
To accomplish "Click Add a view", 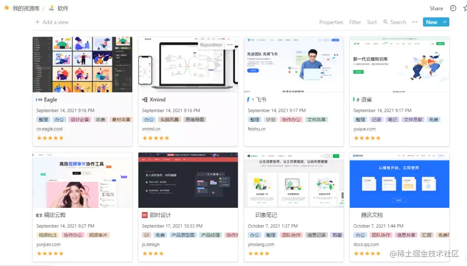I will pyautogui.click(x=55, y=22).
